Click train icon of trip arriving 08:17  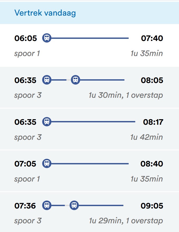[47, 122]
